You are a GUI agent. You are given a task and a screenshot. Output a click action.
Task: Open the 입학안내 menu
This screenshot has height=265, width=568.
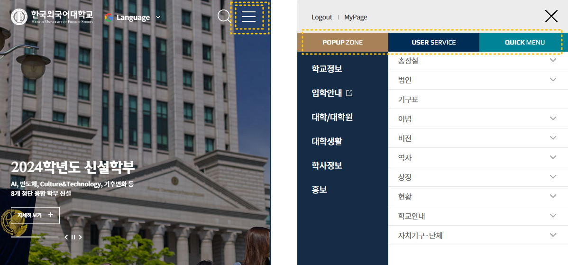327,93
